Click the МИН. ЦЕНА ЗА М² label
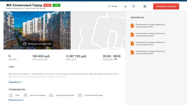This screenshot has height=105, width=187. (x=40, y=60)
